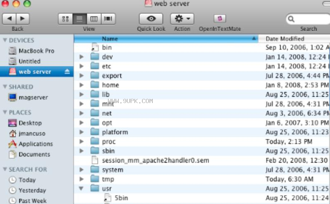
Task: Collapse the usr folder
Action: [81, 188]
